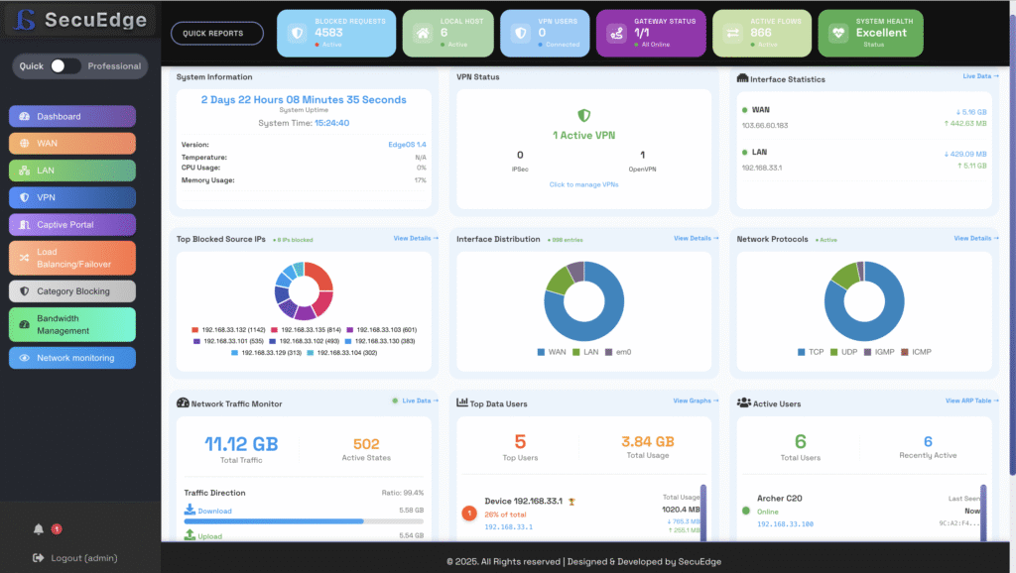This screenshot has width=1016, height=573.
Task: Open View ARP Table for Active Users
Action: coord(971,401)
